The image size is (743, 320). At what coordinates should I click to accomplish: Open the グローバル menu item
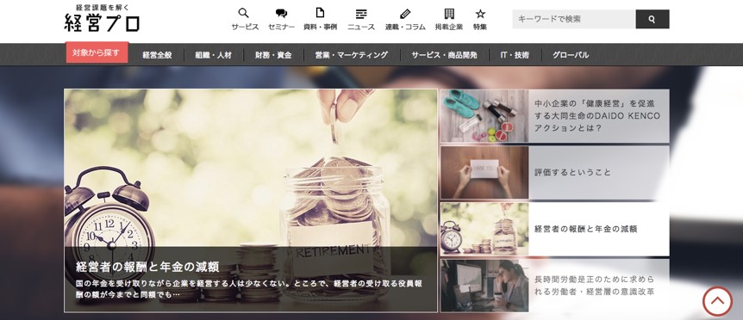[570, 55]
